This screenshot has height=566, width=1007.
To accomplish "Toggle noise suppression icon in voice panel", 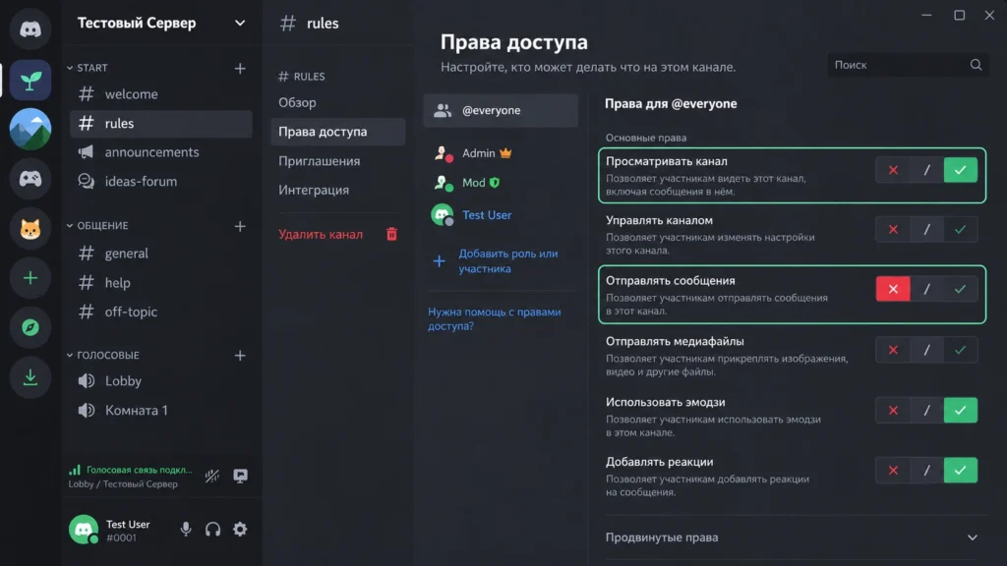I will tap(212, 476).
